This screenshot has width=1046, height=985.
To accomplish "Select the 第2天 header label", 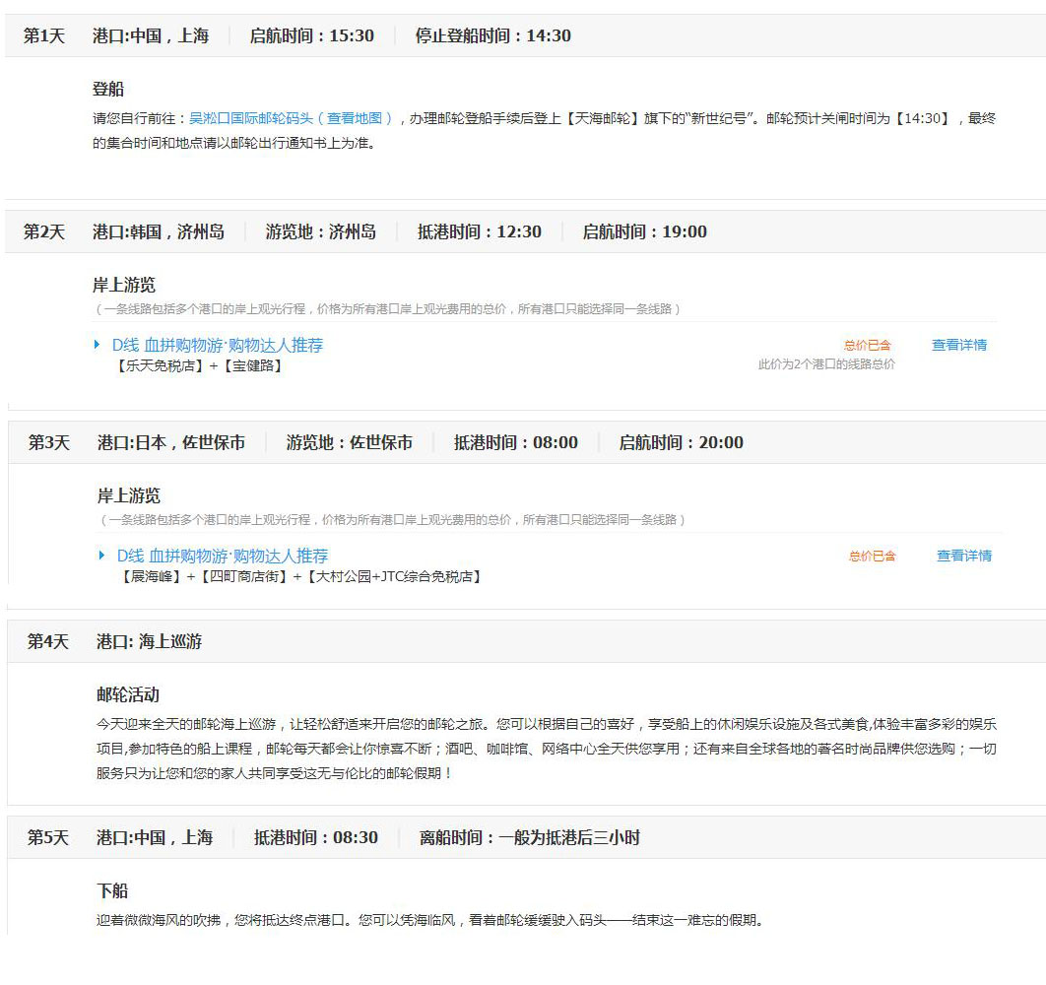I will tap(43, 231).
